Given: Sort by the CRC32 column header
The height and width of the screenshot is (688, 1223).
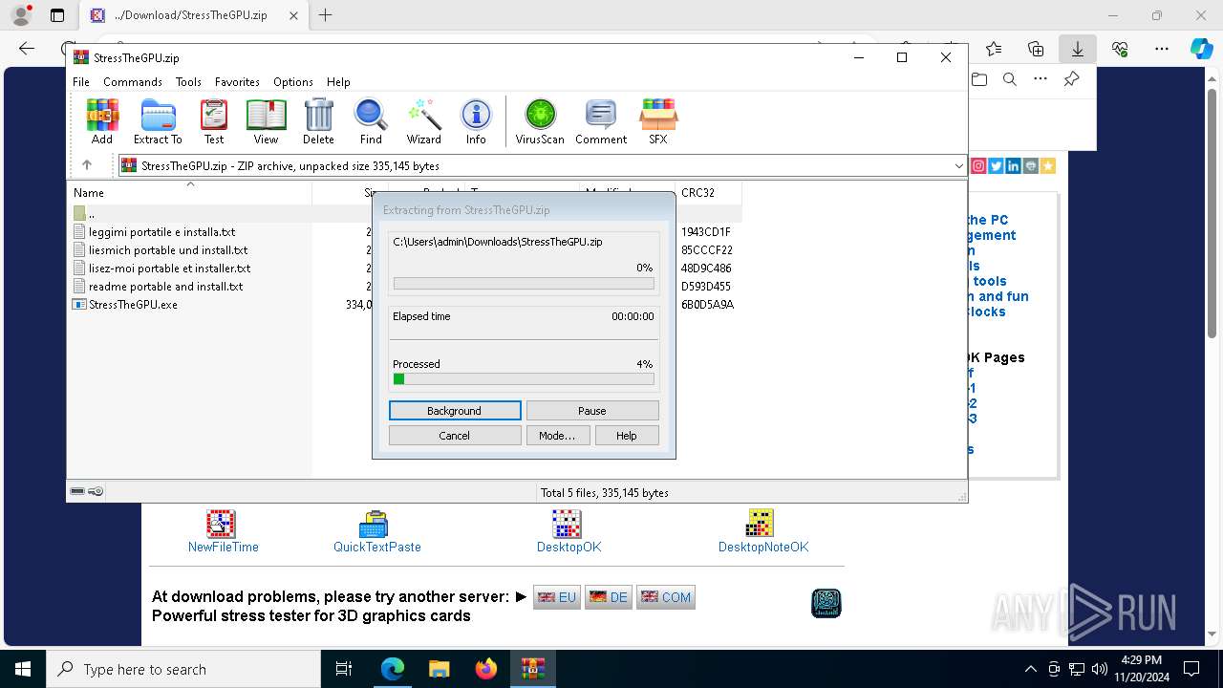Looking at the screenshot, I should (x=708, y=192).
